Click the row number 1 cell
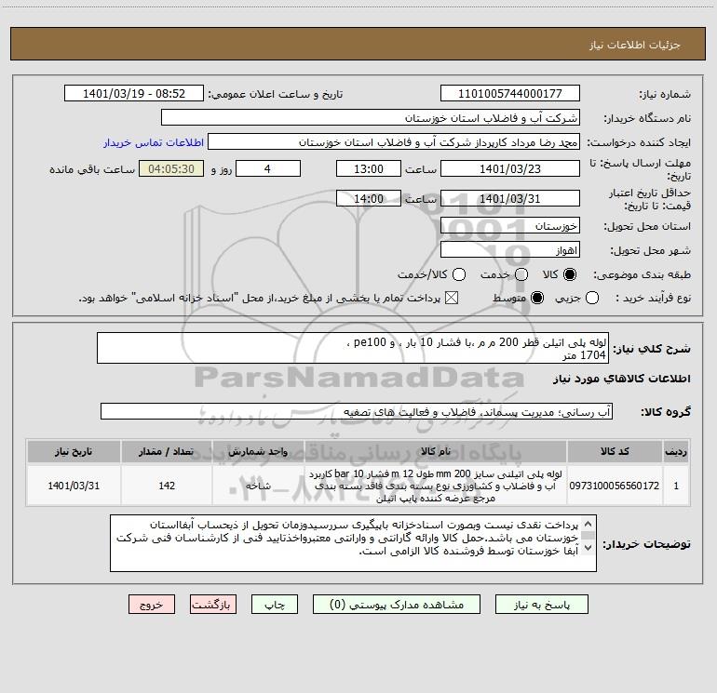This screenshot has width=717, height=693. click(676, 486)
